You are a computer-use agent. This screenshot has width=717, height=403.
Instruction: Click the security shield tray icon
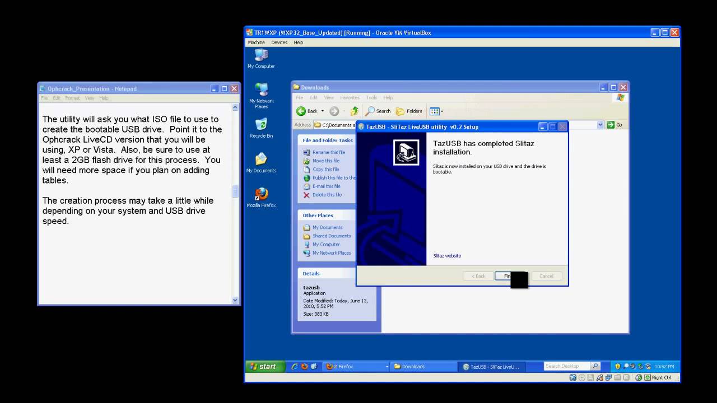pyautogui.click(x=617, y=367)
